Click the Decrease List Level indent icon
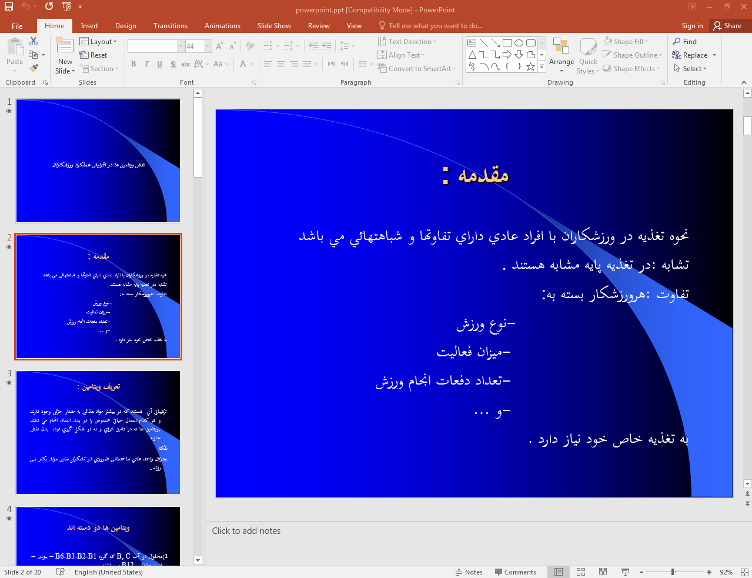The height and width of the screenshot is (578, 752). pyautogui.click(x=313, y=46)
